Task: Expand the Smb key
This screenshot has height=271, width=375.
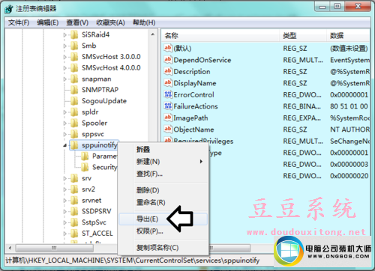Action: 65,46
